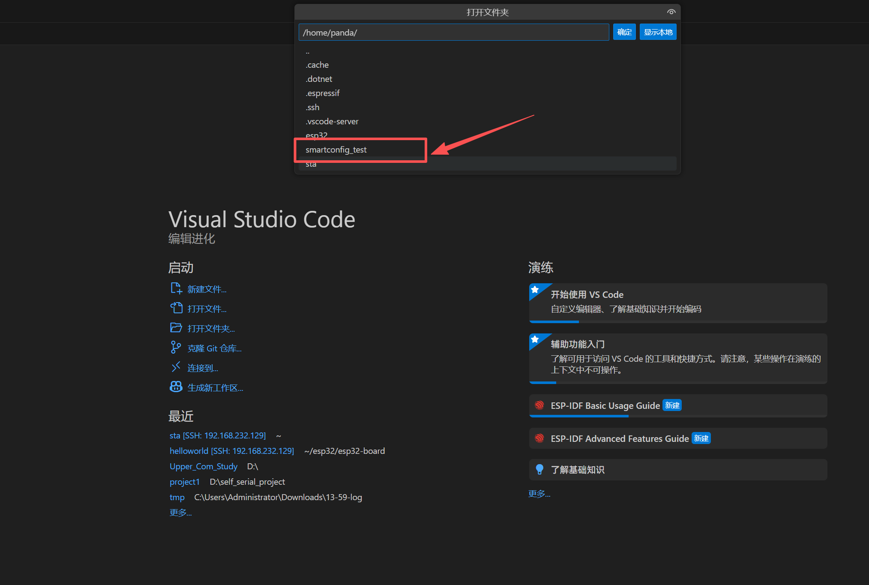Click the Clone Git Repository branch icon
This screenshot has width=869, height=585.
pos(176,348)
